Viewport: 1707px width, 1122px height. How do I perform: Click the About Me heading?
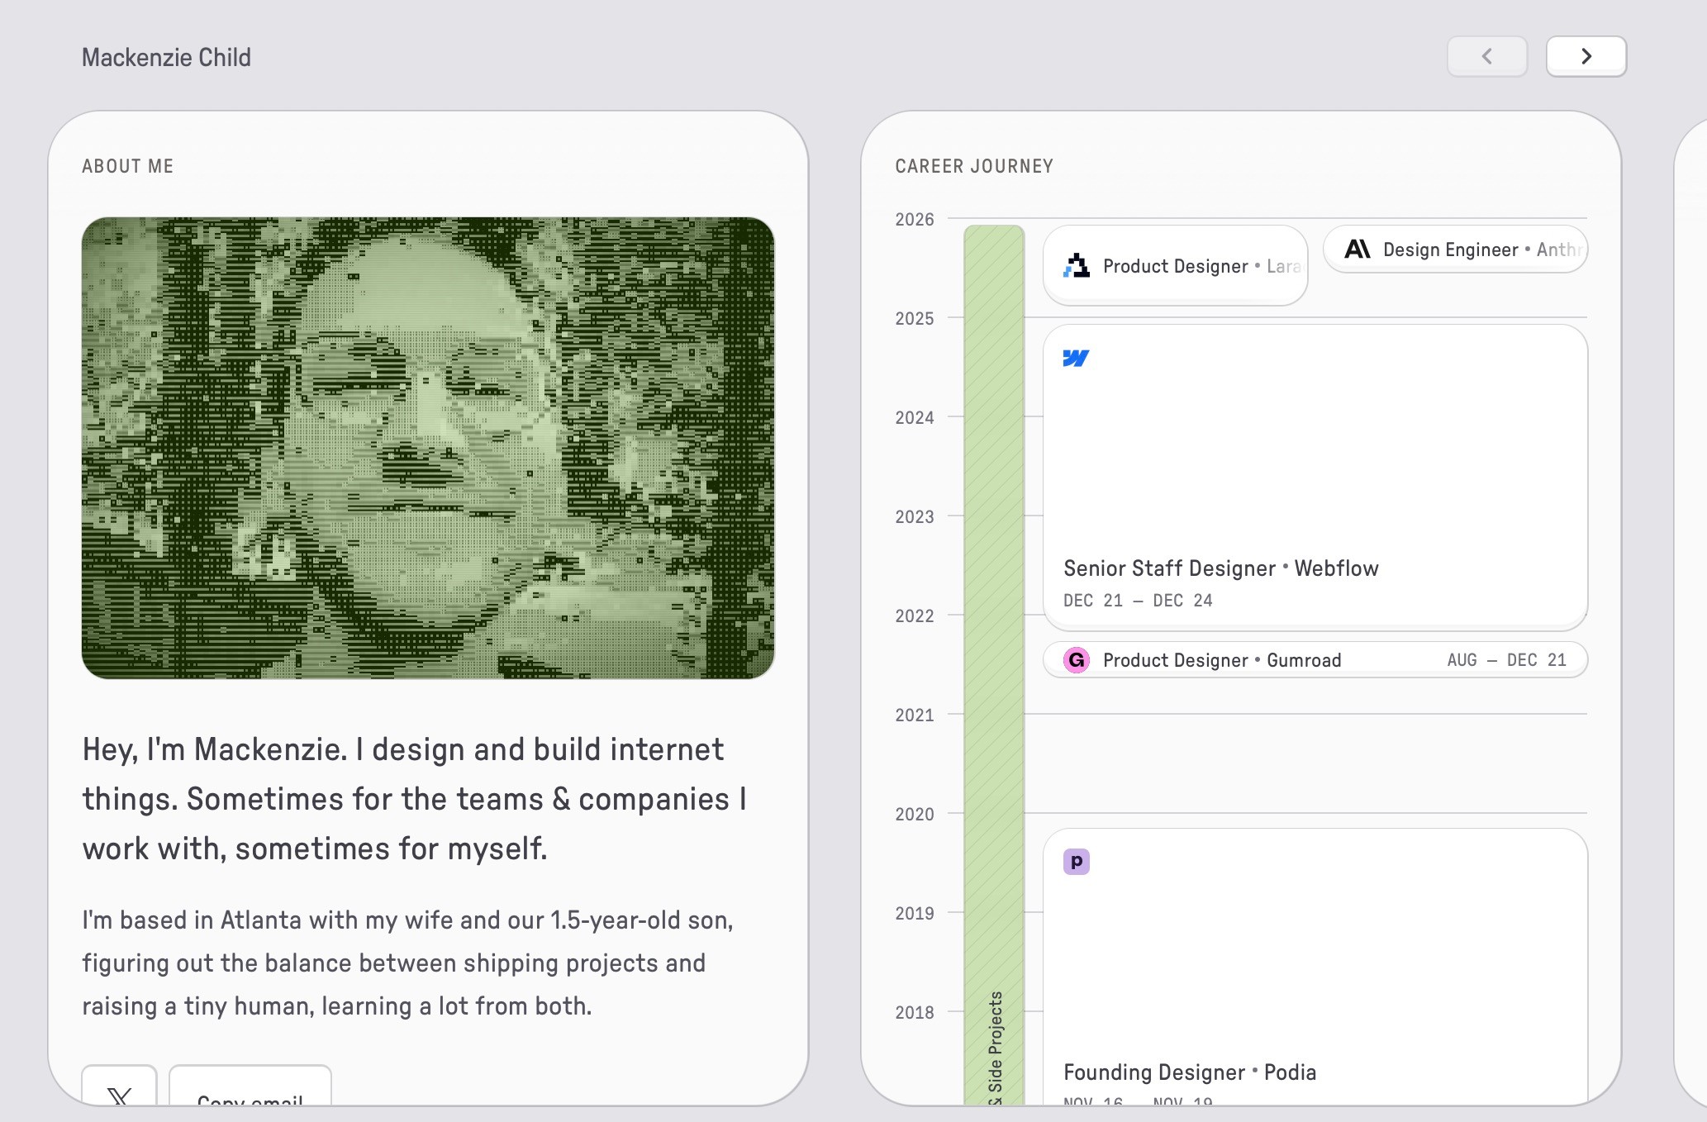[128, 166]
